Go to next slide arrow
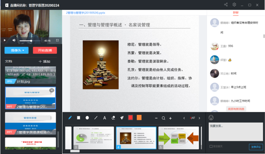This screenshot has width=265, height=154. tap(199, 118)
